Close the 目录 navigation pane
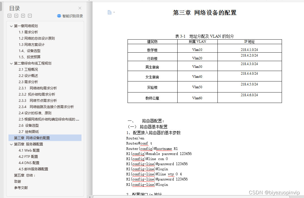Viewport: 304px width, 198px height. pos(80,8)
